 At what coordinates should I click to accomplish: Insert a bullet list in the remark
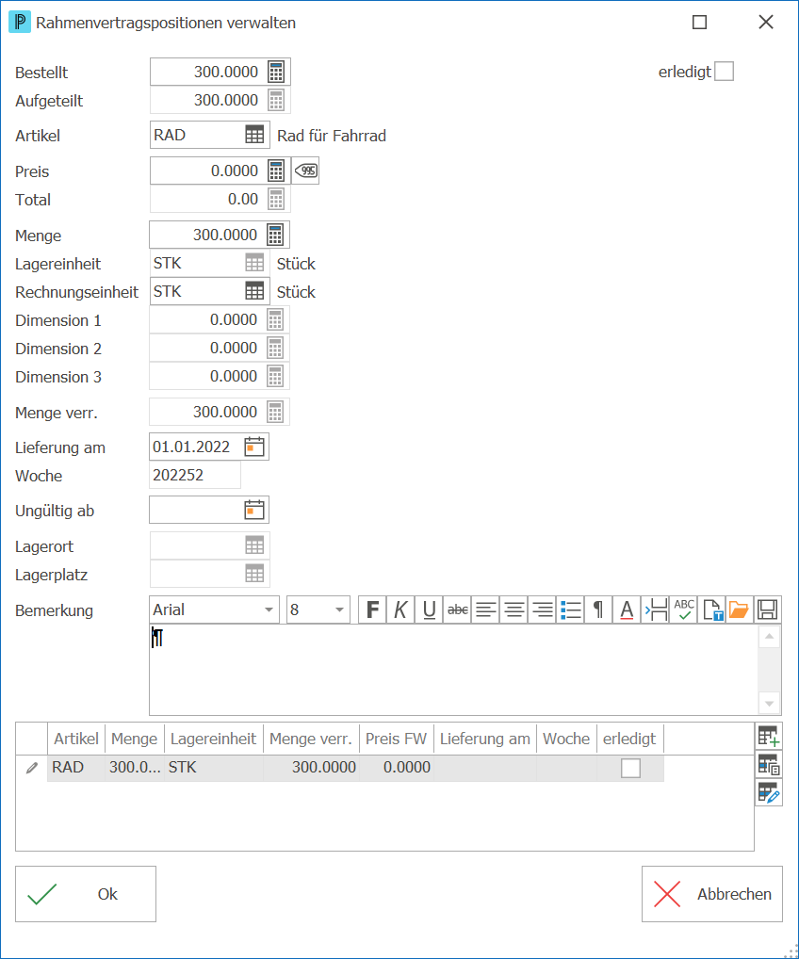(571, 610)
